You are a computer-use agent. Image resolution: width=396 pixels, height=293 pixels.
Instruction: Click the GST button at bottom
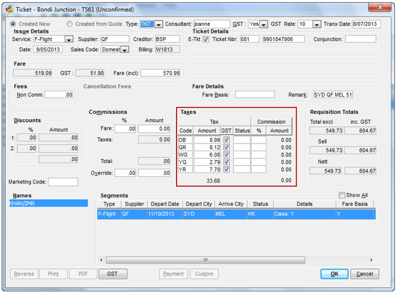[112, 274]
